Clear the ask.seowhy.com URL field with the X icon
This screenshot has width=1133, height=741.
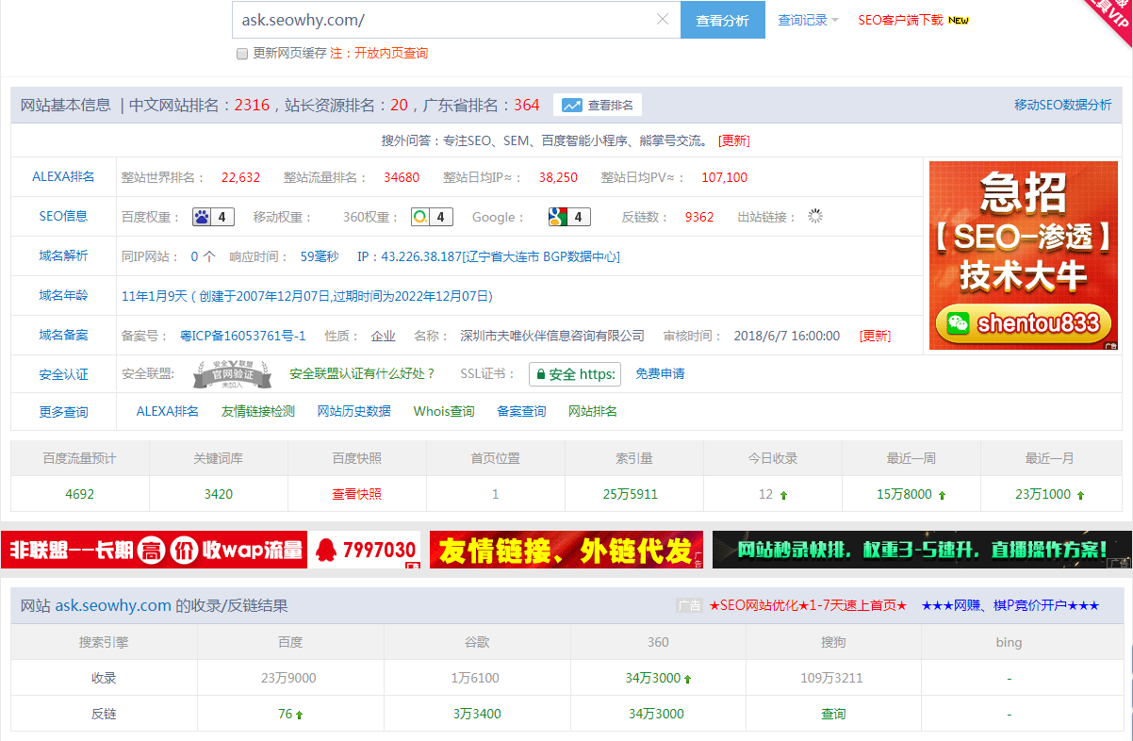click(x=662, y=20)
